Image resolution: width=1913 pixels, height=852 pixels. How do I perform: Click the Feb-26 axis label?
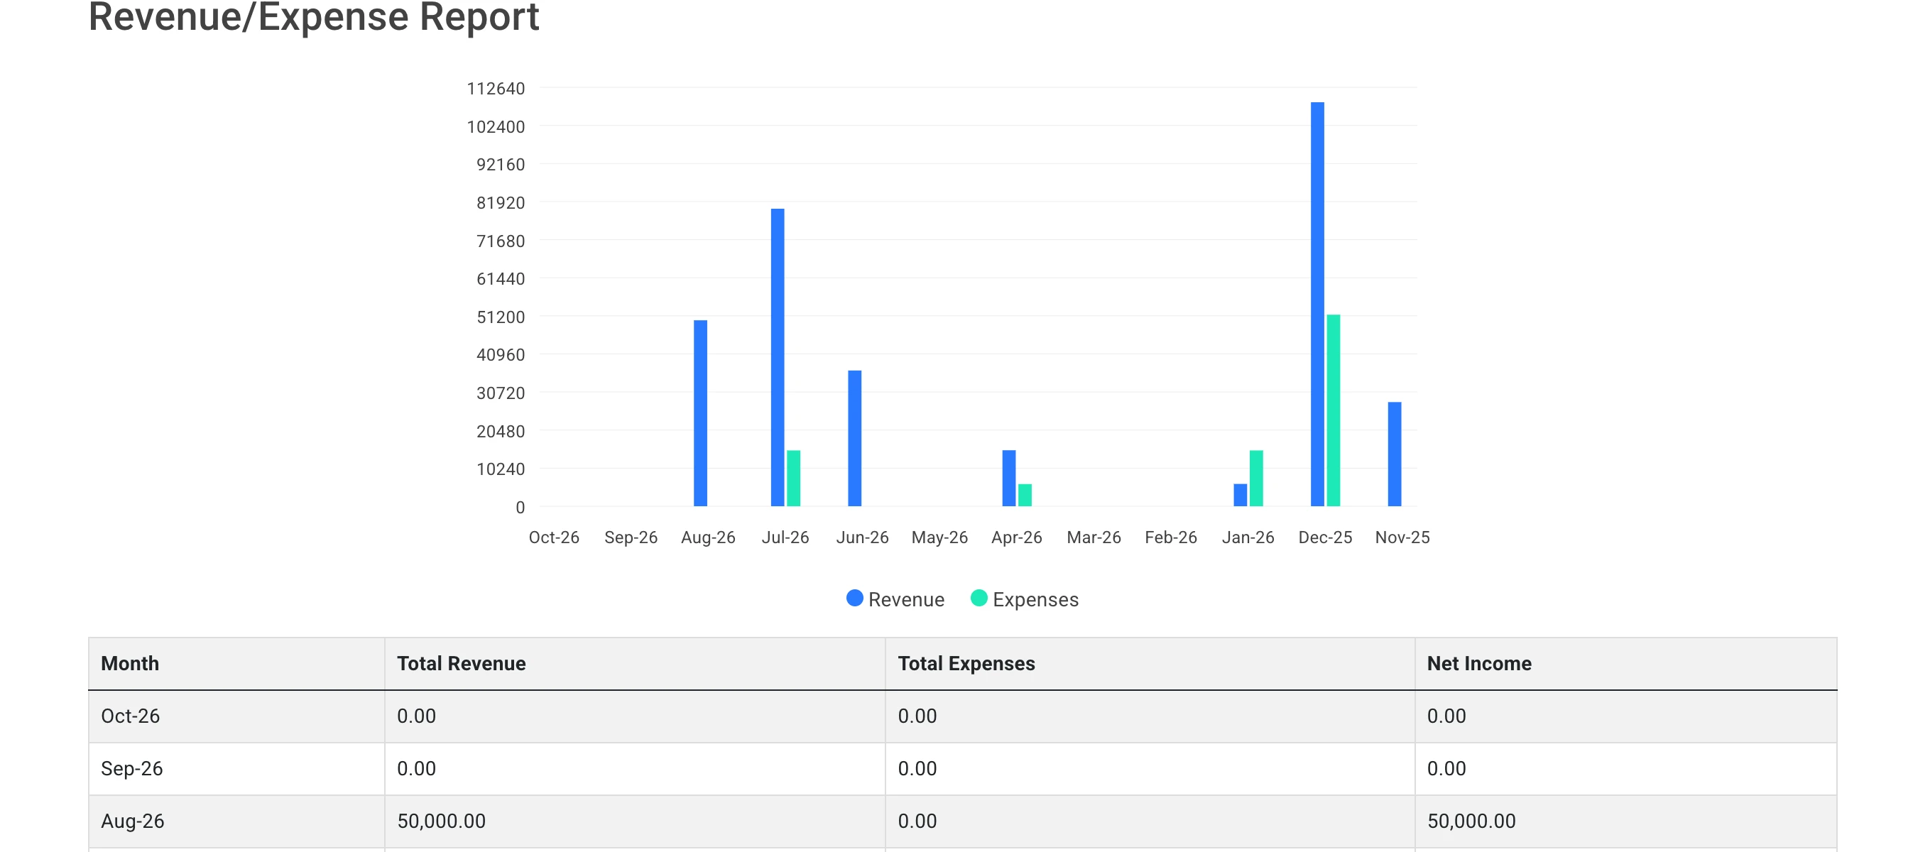(x=1170, y=537)
